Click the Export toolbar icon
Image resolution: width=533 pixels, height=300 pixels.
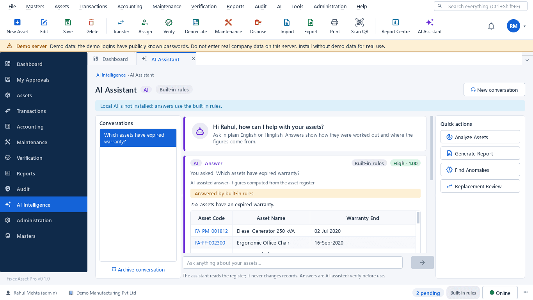311,27
